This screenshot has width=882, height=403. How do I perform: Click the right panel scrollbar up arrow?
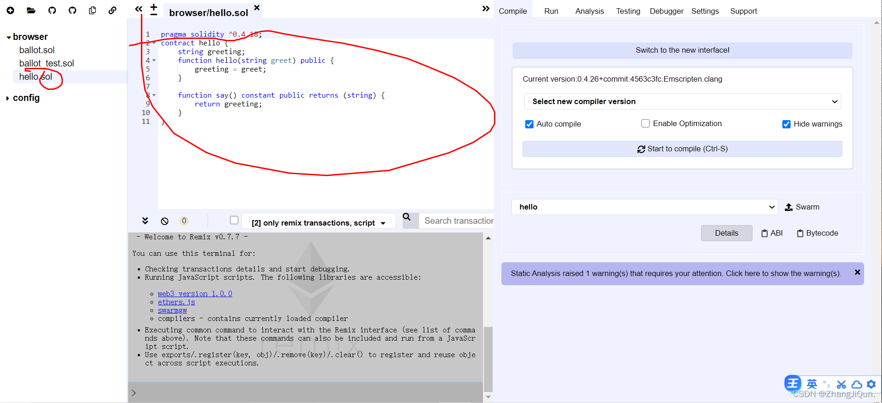[x=877, y=22]
